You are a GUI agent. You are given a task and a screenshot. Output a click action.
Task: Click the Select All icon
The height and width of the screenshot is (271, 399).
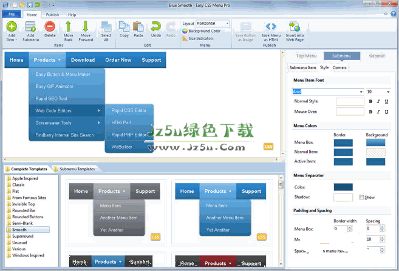point(106,27)
